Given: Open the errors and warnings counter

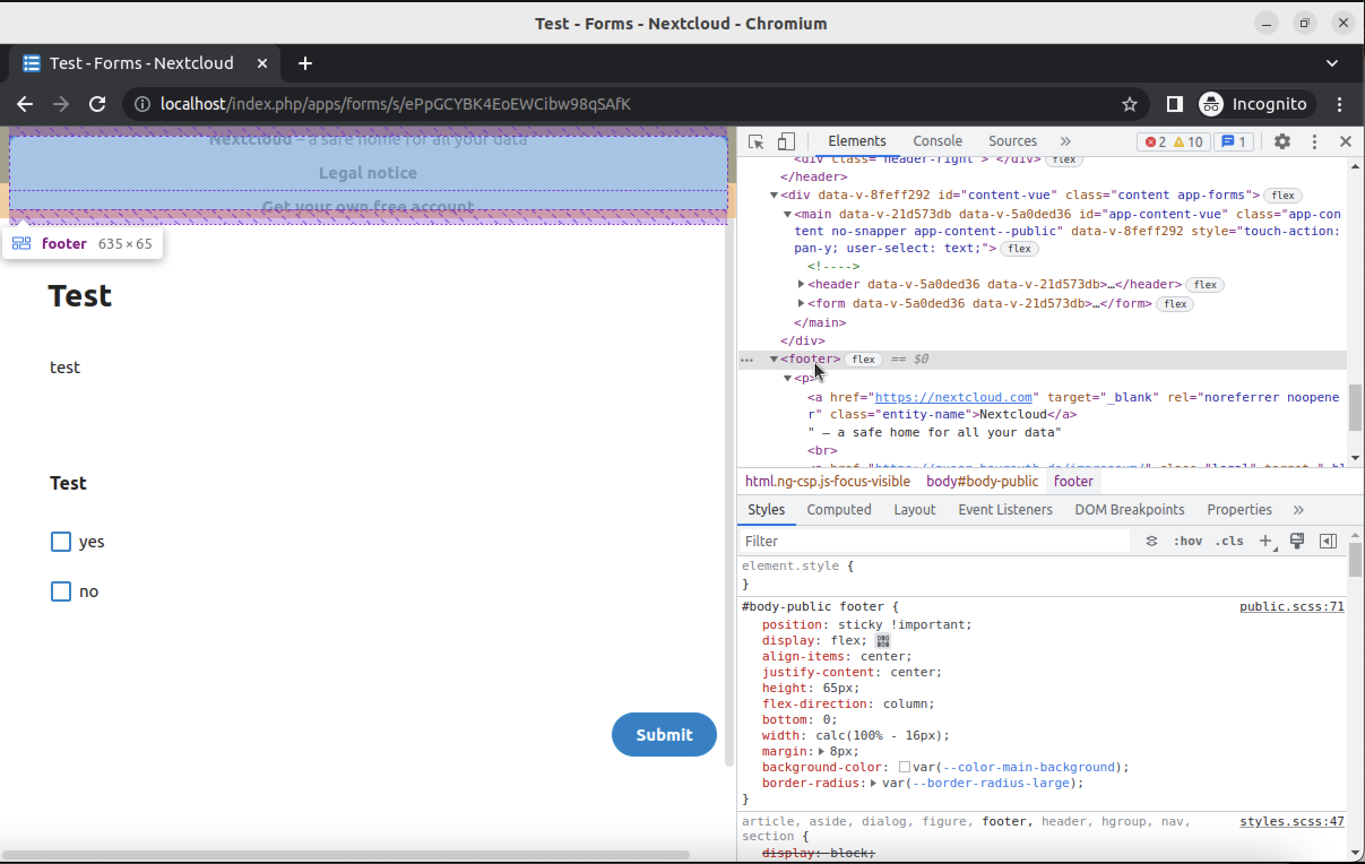Looking at the screenshot, I should (x=1172, y=142).
